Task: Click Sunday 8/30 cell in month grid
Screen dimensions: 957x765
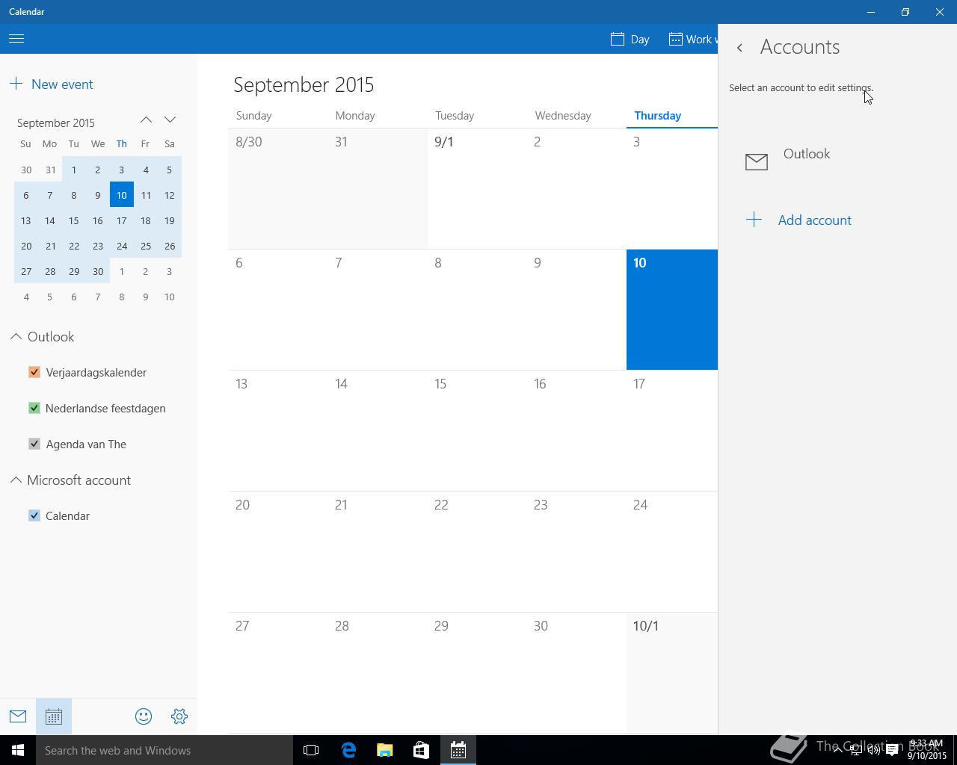Action: click(278, 188)
